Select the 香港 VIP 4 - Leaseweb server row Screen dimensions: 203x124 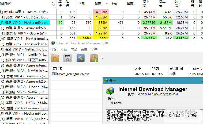pyautogui.click(x=24, y=76)
